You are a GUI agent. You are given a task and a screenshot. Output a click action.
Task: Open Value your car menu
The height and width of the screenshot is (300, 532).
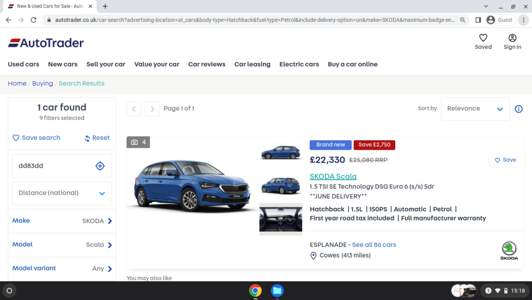[157, 64]
